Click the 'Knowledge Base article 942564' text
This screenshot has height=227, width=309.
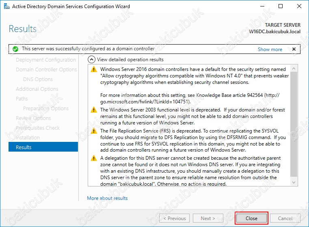[x=229, y=95]
